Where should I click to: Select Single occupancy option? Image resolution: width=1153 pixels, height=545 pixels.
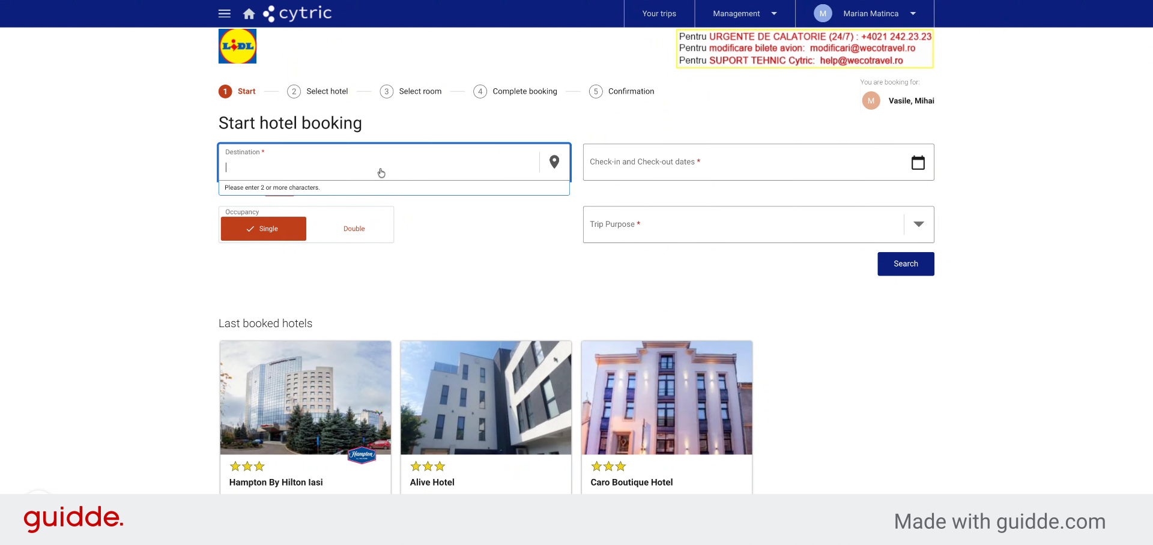264,229
